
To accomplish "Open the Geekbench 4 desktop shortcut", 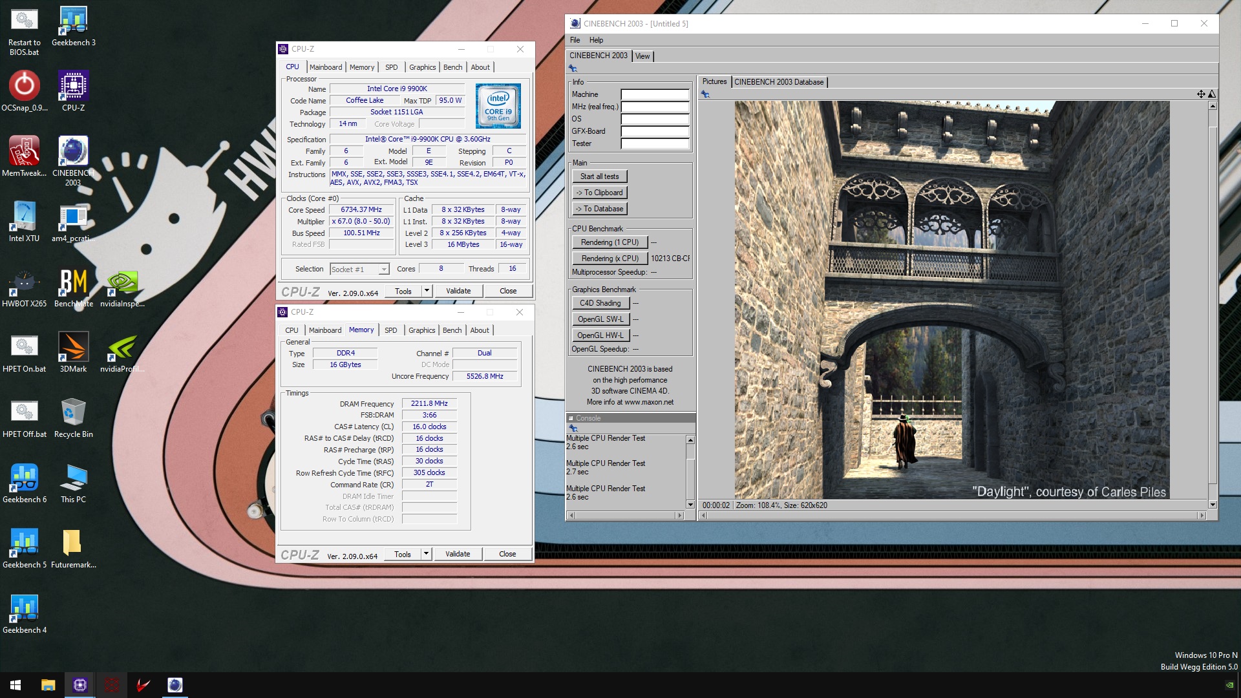I will tap(24, 613).
